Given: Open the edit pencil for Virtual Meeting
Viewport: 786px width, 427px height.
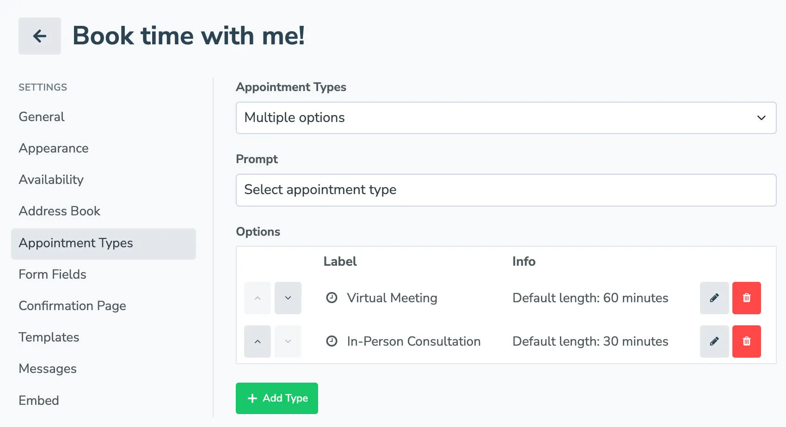Looking at the screenshot, I should [x=714, y=298].
